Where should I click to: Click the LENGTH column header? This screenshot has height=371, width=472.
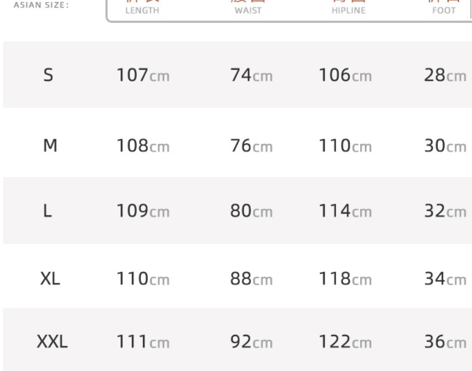142,10
